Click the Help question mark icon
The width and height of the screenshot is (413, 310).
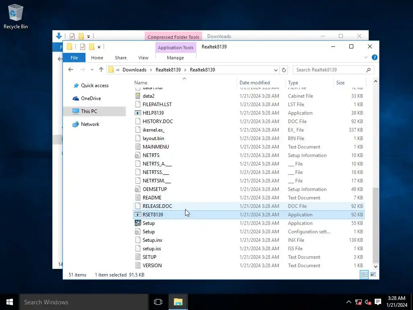point(374,57)
